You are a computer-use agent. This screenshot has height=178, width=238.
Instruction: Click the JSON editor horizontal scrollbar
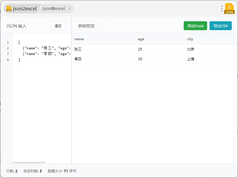click(29, 162)
